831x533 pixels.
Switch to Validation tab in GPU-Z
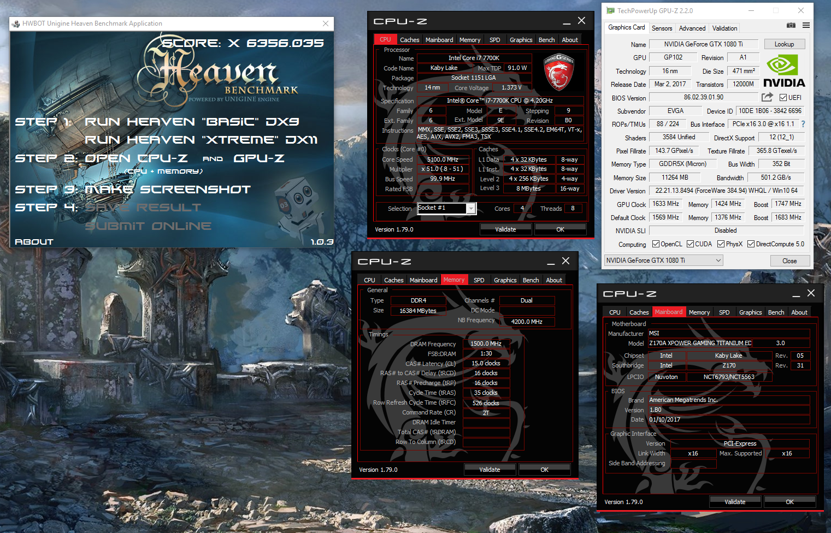[724, 28]
